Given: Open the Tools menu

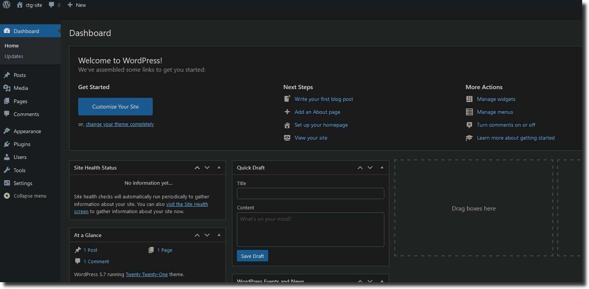Looking at the screenshot, I should tap(30, 170).
